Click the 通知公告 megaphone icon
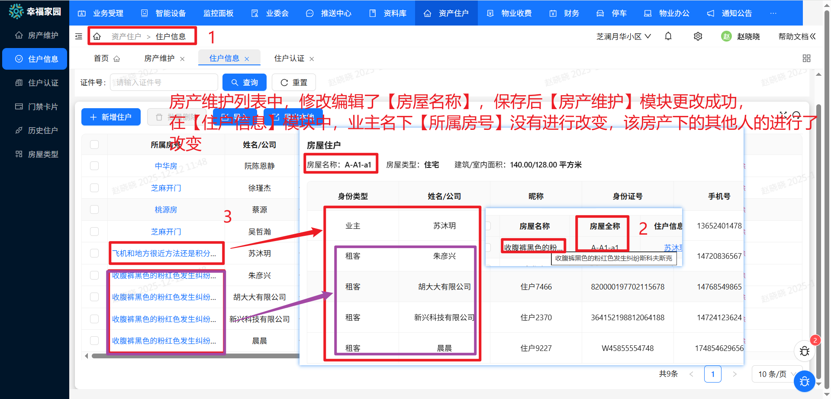831x399 pixels. coord(711,13)
